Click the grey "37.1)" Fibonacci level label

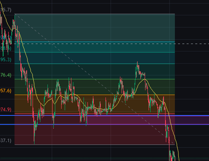coord(5,141)
